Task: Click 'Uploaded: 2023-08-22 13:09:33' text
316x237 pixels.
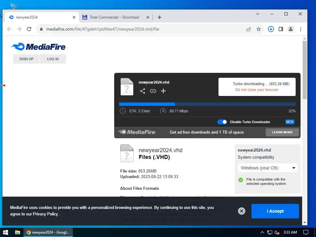Action: pyautogui.click(x=149, y=177)
